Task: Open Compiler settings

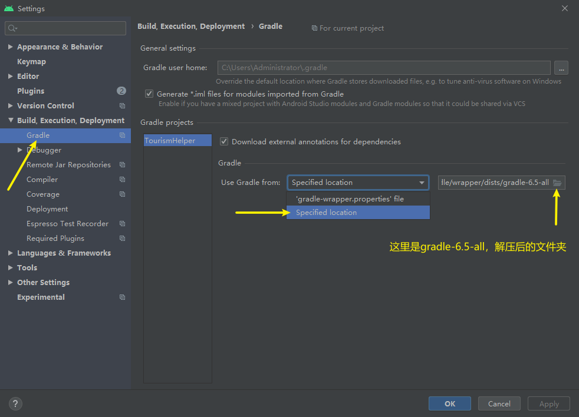Action: [x=42, y=180]
